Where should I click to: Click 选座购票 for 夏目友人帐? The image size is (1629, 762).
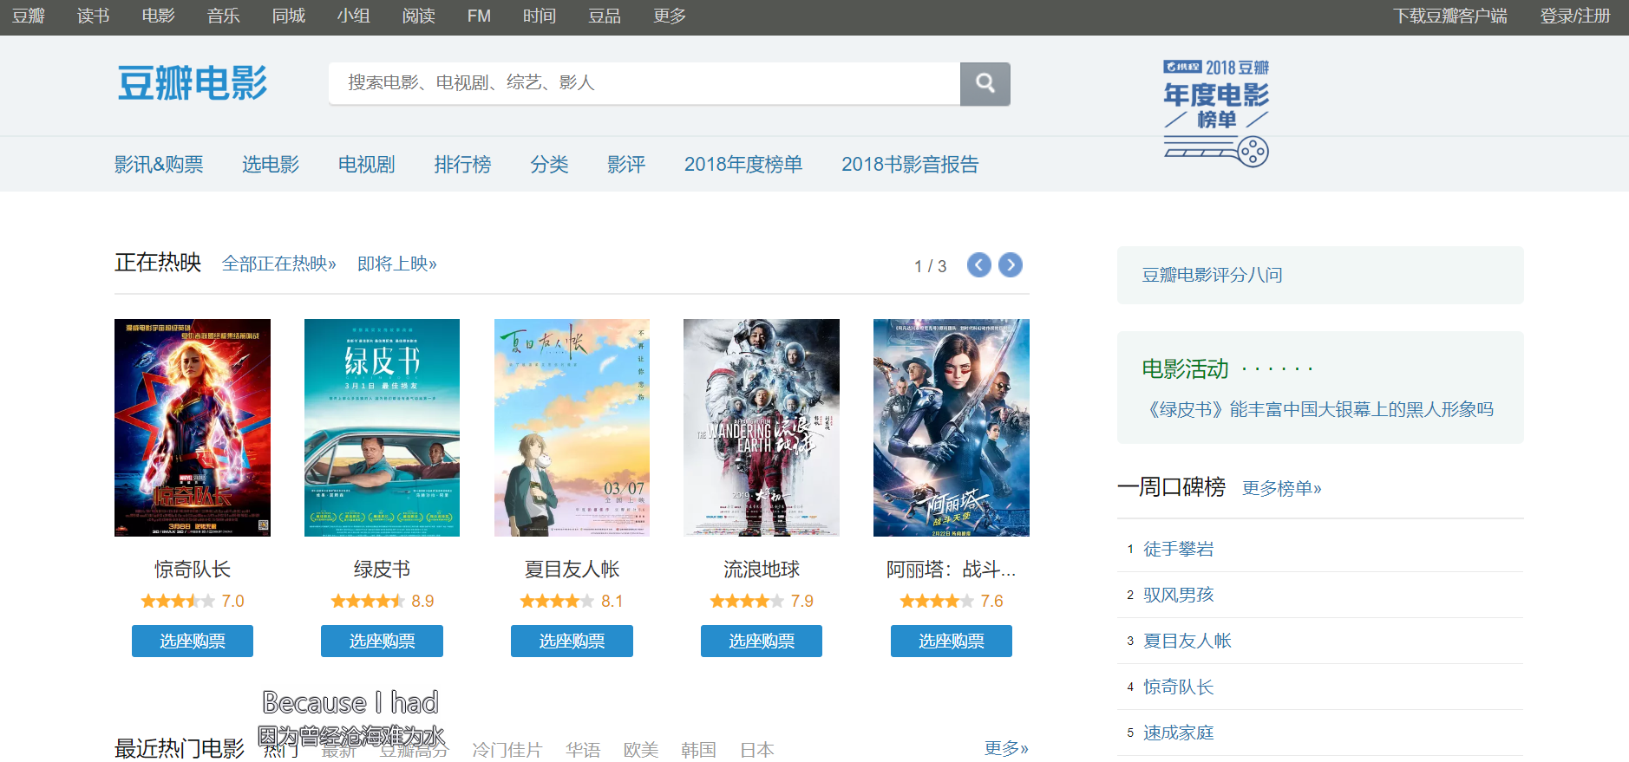572,641
